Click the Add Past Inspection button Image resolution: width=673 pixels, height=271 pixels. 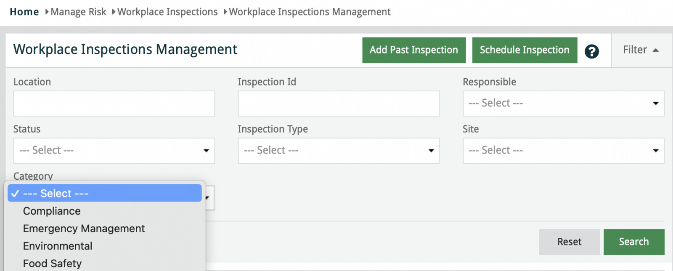(x=413, y=50)
